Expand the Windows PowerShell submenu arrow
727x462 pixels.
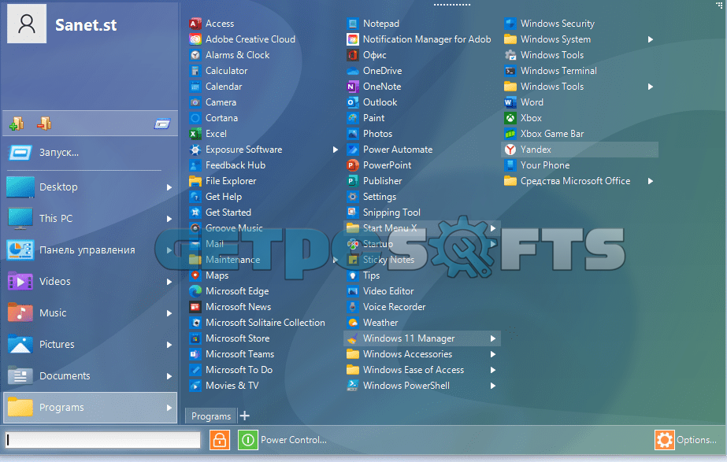pyautogui.click(x=493, y=386)
